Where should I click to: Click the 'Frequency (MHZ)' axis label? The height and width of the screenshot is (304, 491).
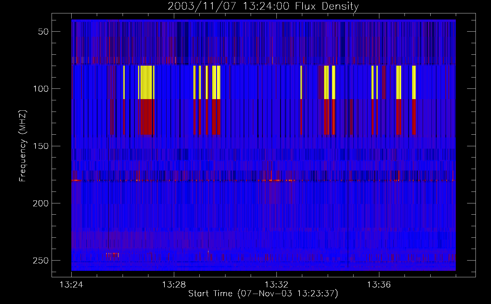point(22,146)
